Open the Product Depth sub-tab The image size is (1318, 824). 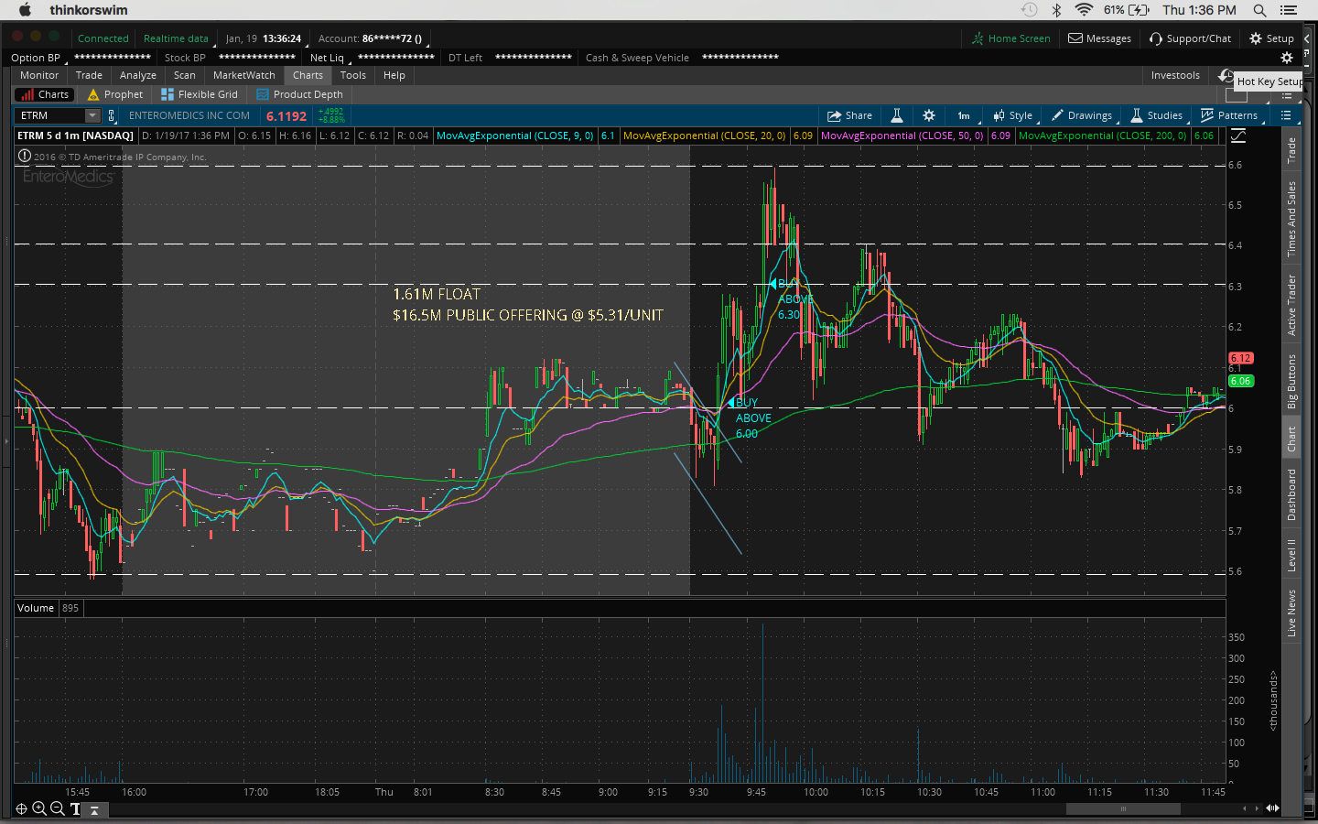pos(300,94)
